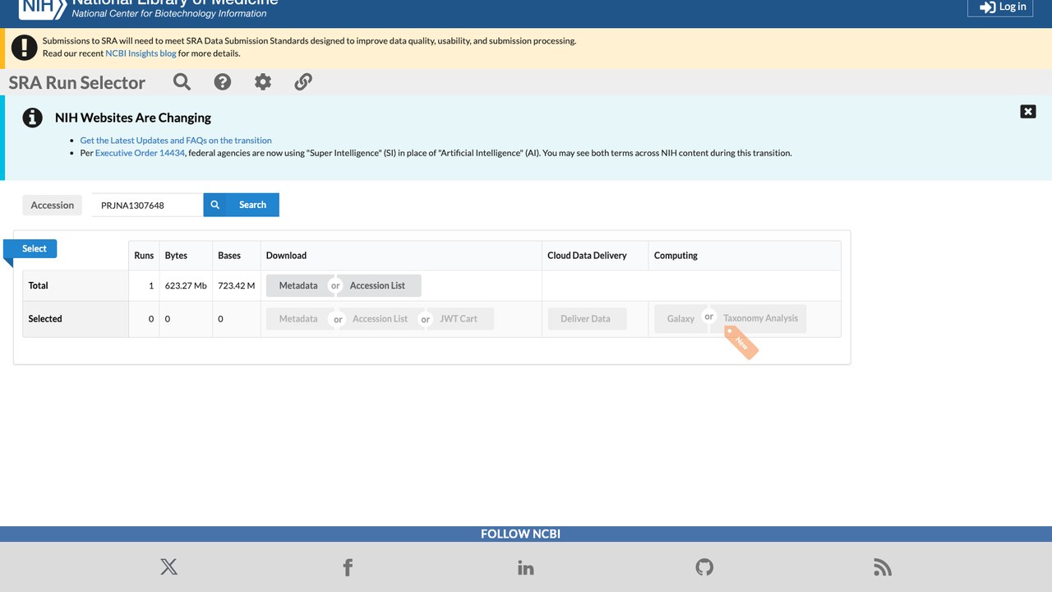The image size is (1052, 592).
Task: Click the NIH logo in the header
Action: click(41, 8)
